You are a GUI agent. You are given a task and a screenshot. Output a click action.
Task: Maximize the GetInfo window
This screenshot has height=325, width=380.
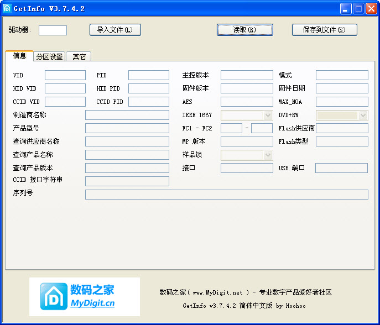[x=358, y=8]
